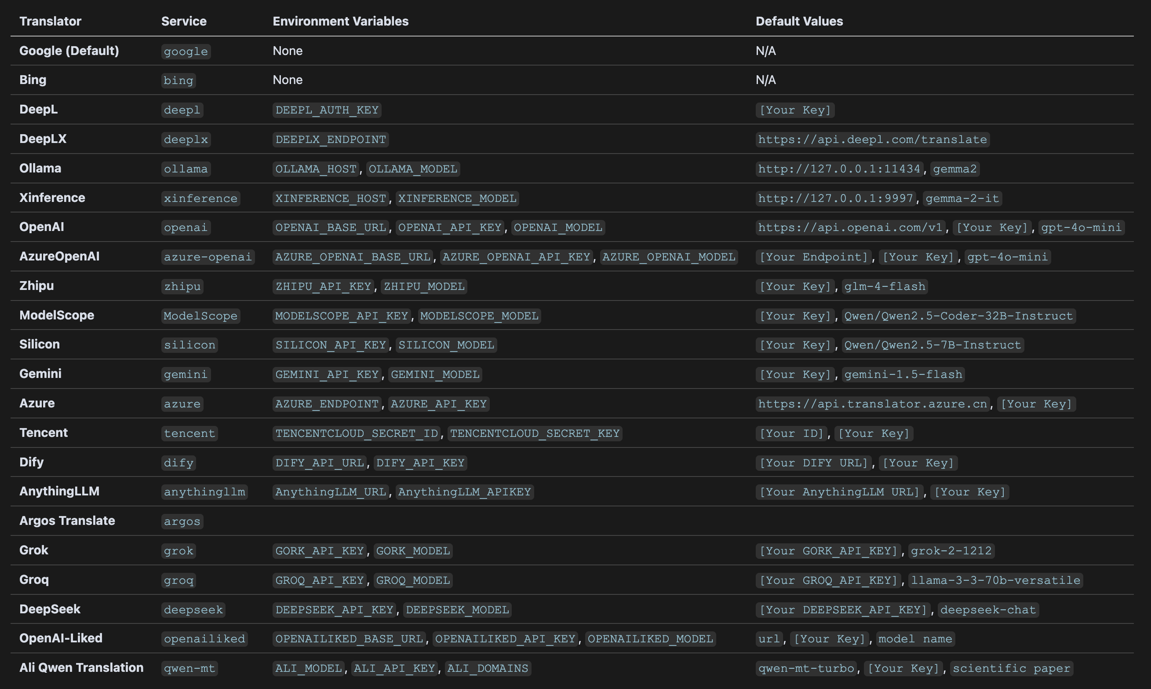Click the DEEPLX_ENDPOINT variable
The width and height of the screenshot is (1151, 689).
[331, 139]
